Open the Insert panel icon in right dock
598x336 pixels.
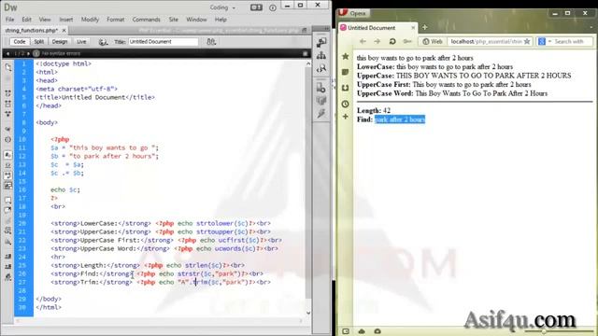pos(321,43)
